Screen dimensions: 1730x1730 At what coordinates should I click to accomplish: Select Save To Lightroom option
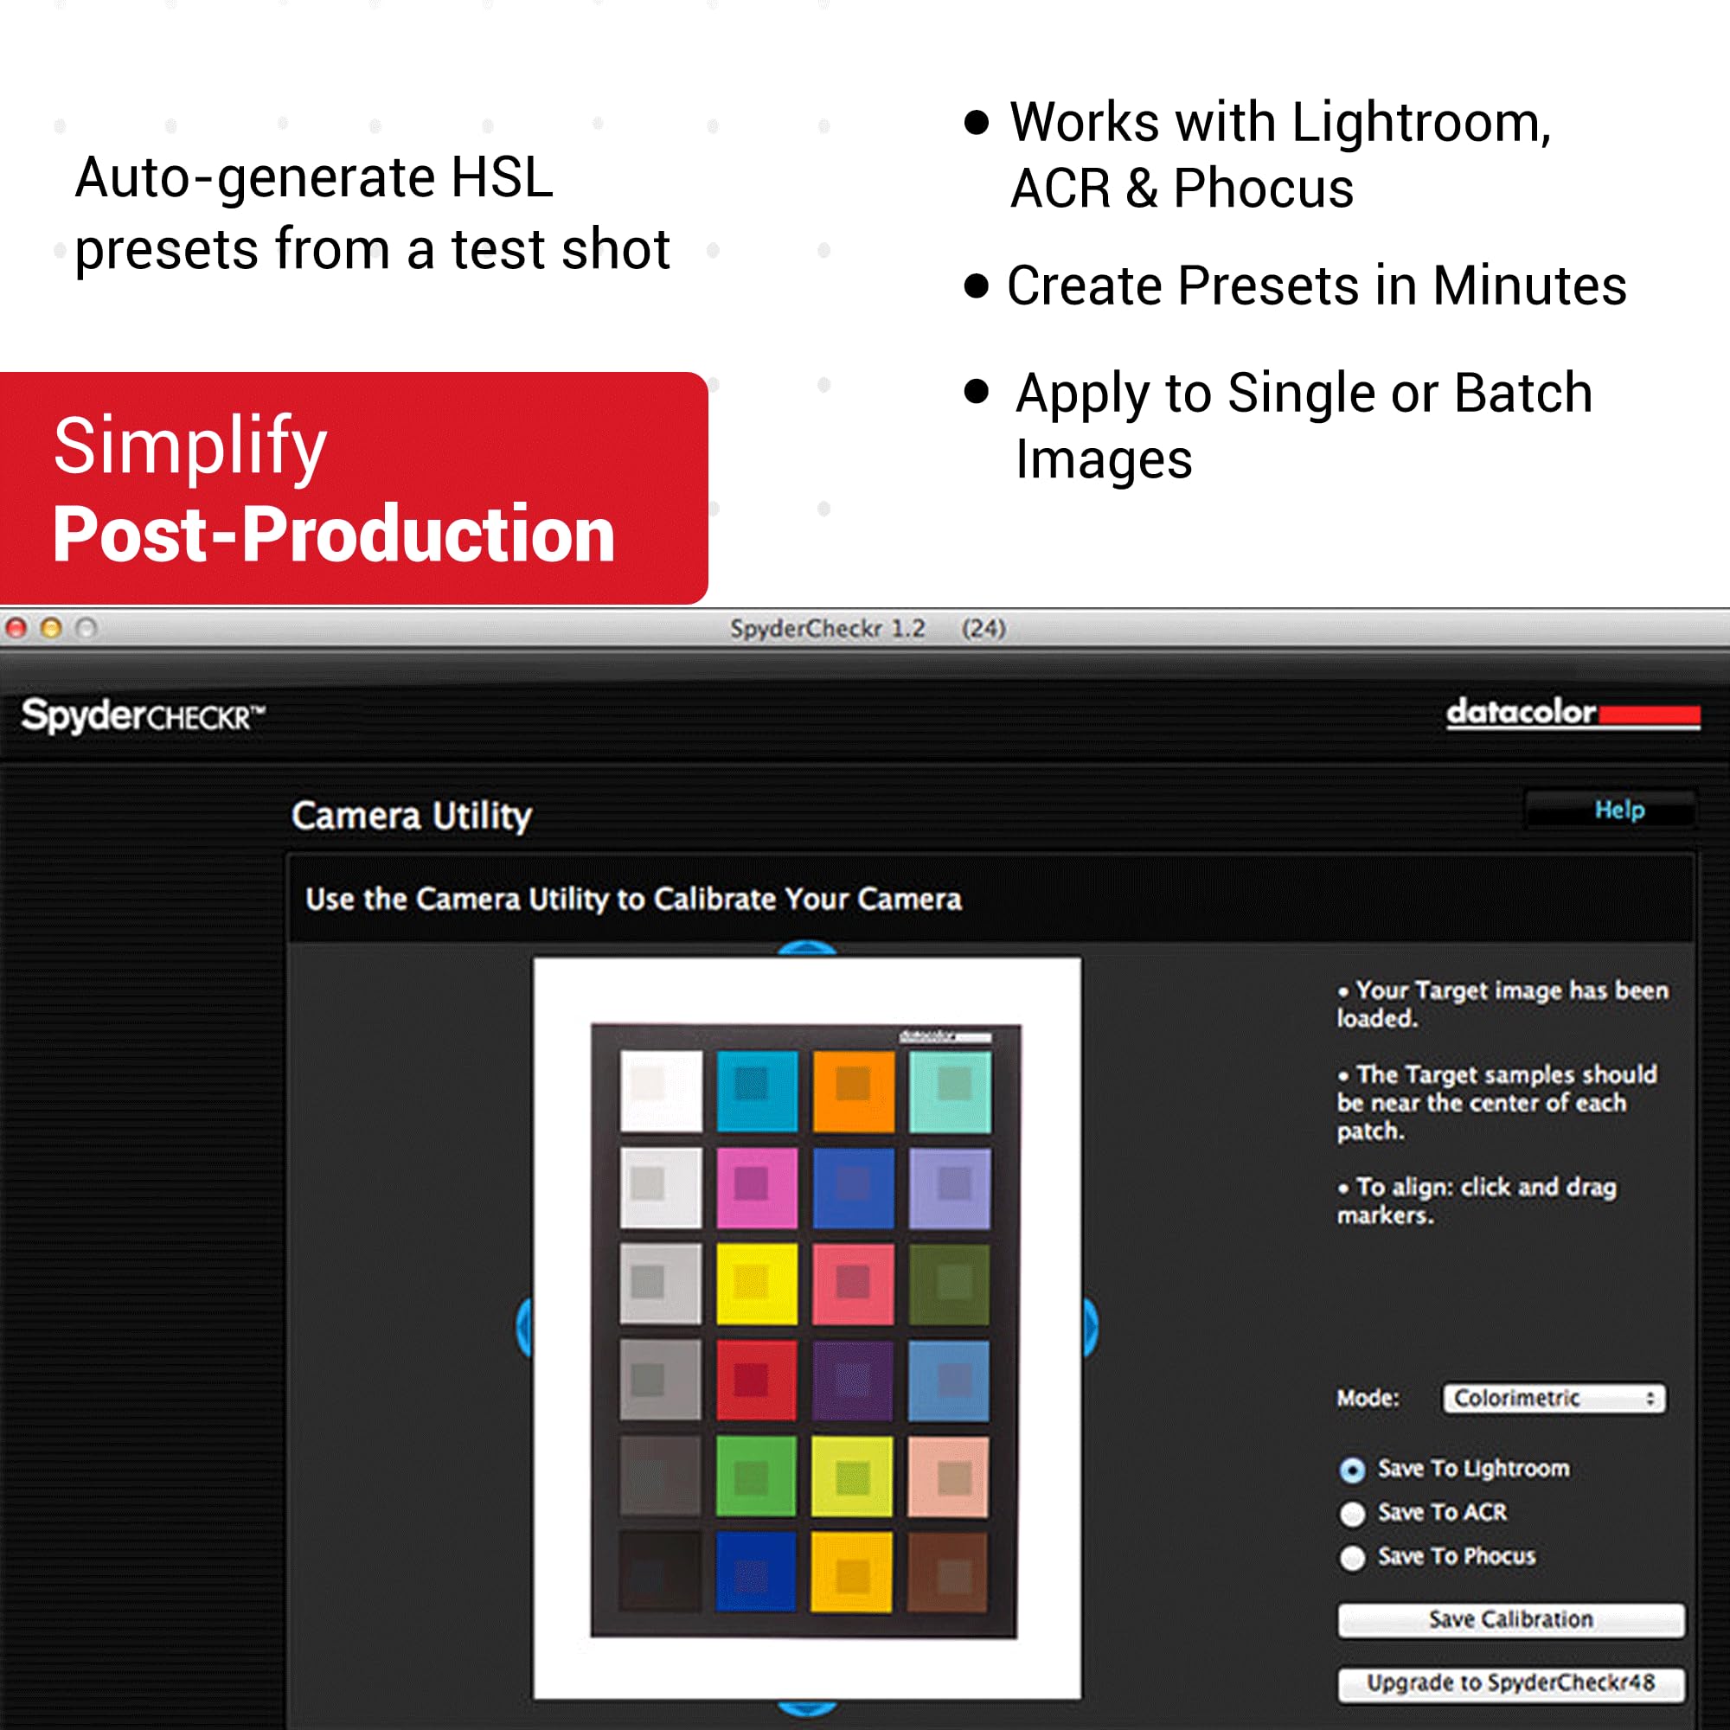1352,1470
